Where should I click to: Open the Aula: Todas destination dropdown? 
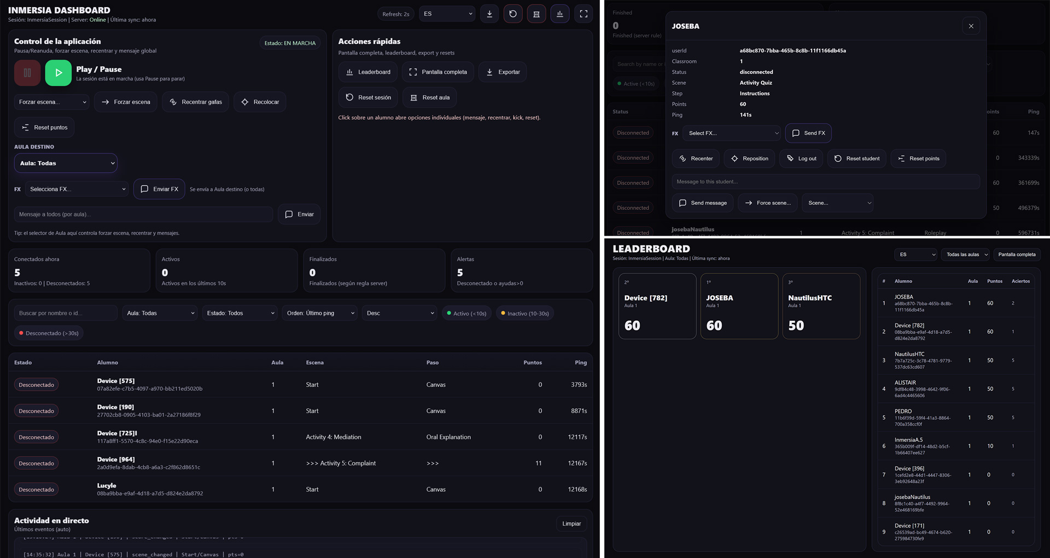[66, 163]
